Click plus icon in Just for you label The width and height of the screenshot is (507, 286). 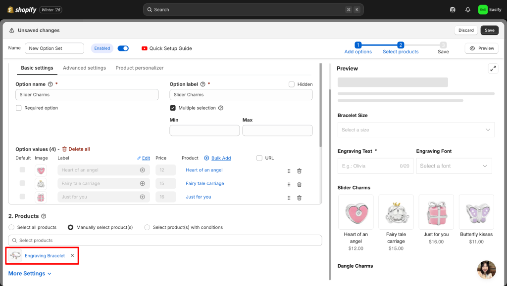pyautogui.click(x=143, y=197)
